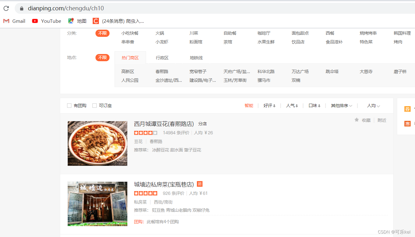Sort by 口味 taste
Image resolution: width=415 pixels, height=237 pixels.
click(x=315, y=106)
